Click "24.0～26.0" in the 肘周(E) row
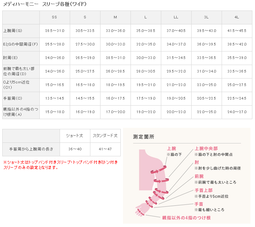The image size is (255, 227). 55,58
